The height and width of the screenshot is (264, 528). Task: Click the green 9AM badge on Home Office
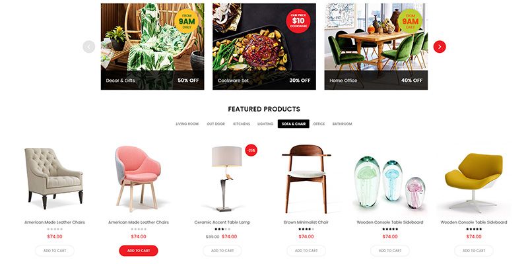(410, 21)
